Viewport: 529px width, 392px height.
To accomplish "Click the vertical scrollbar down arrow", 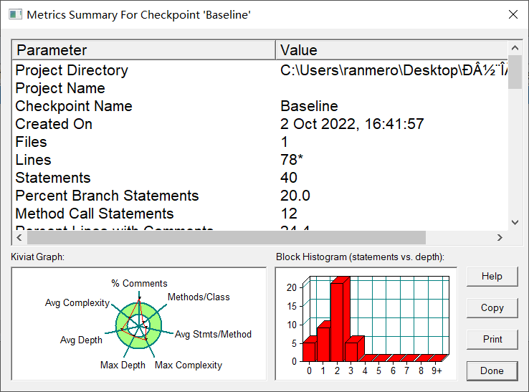I will click(x=515, y=222).
